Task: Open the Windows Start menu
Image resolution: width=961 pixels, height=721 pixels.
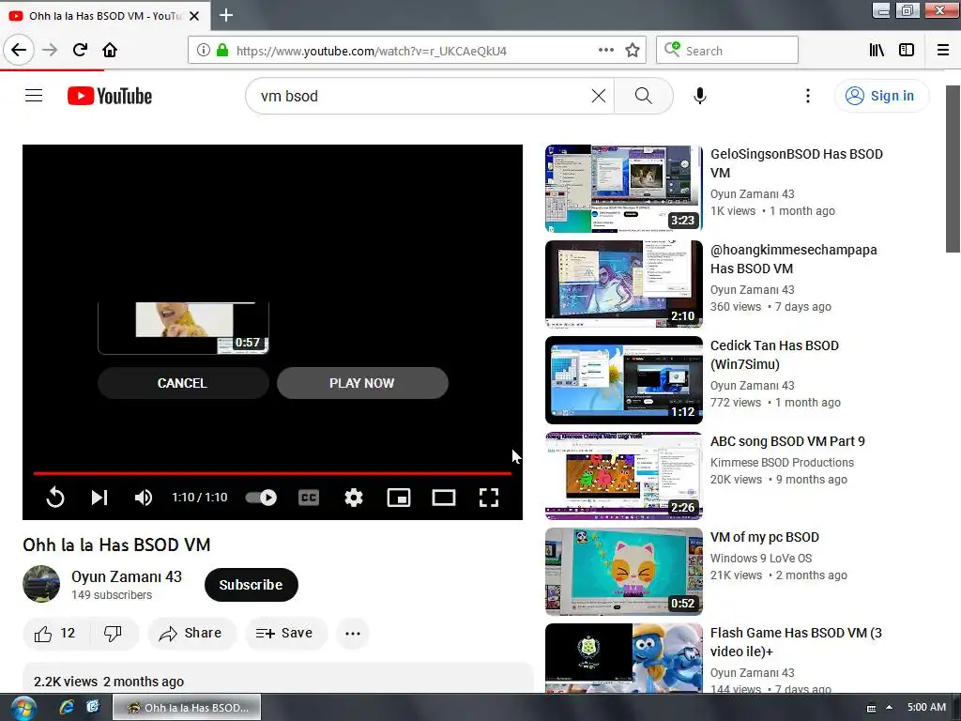Action: point(23,708)
